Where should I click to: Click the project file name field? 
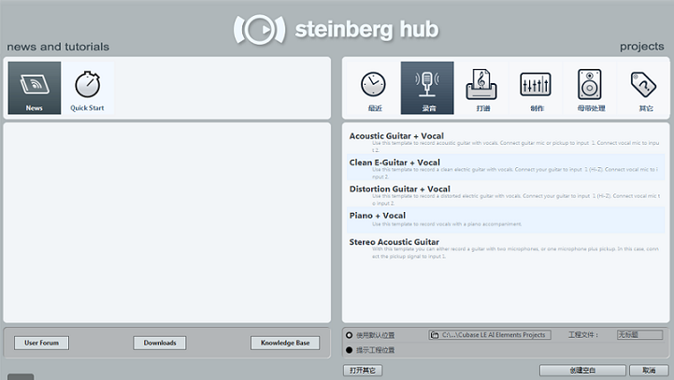point(639,334)
